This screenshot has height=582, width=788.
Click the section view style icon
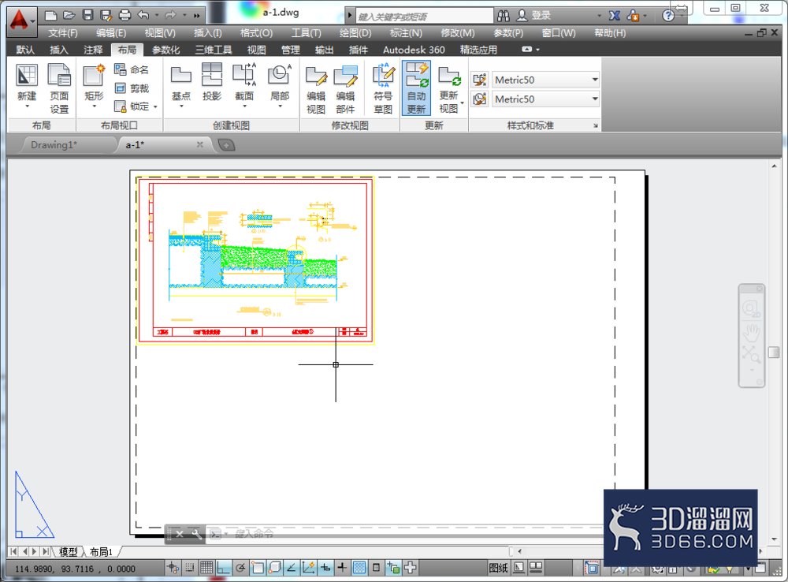[480, 80]
